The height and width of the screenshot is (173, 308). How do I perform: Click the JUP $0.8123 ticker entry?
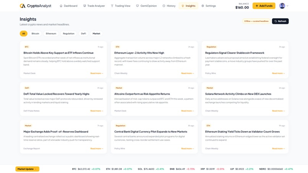[242, 169]
